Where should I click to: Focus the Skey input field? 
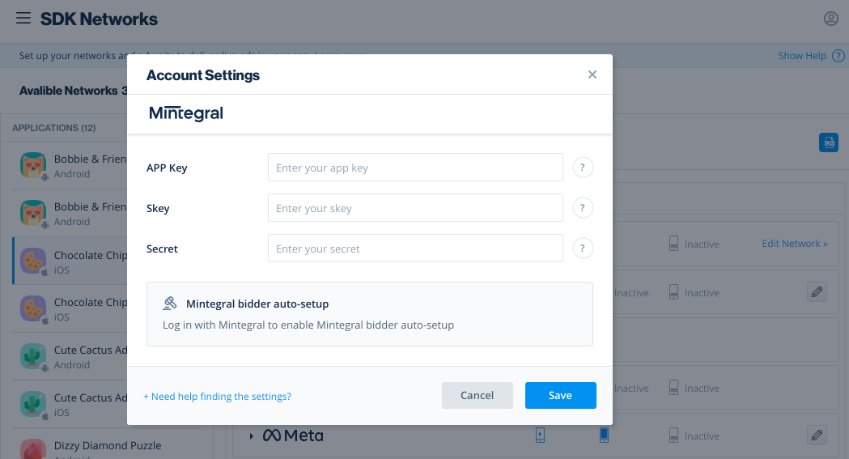coord(415,208)
